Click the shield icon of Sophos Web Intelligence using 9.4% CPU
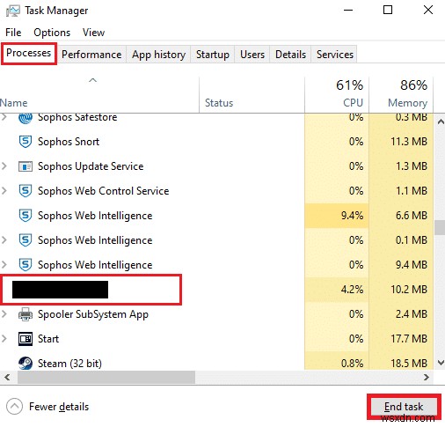Viewport: 445px width, 427px height. pos(26,216)
